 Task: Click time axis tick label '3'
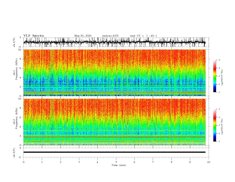tap(79, 162)
